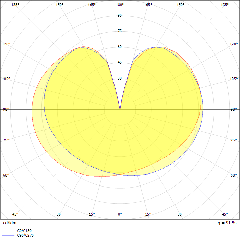Click the left-side 75° angle label
Image resolution: width=240 pixels, height=240 pixels.
[x=6, y=140]
